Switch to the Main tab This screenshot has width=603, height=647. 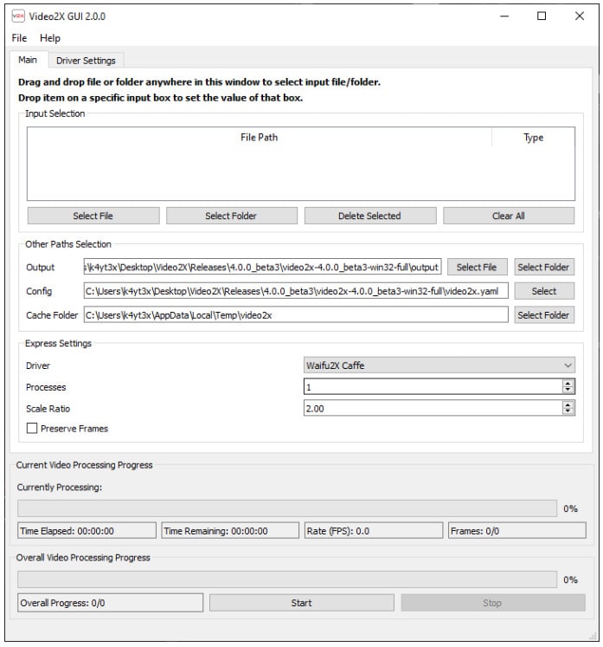point(28,61)
